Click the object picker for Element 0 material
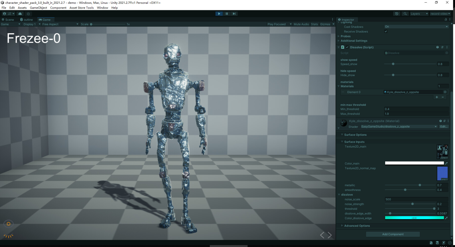 pos(445,92)
